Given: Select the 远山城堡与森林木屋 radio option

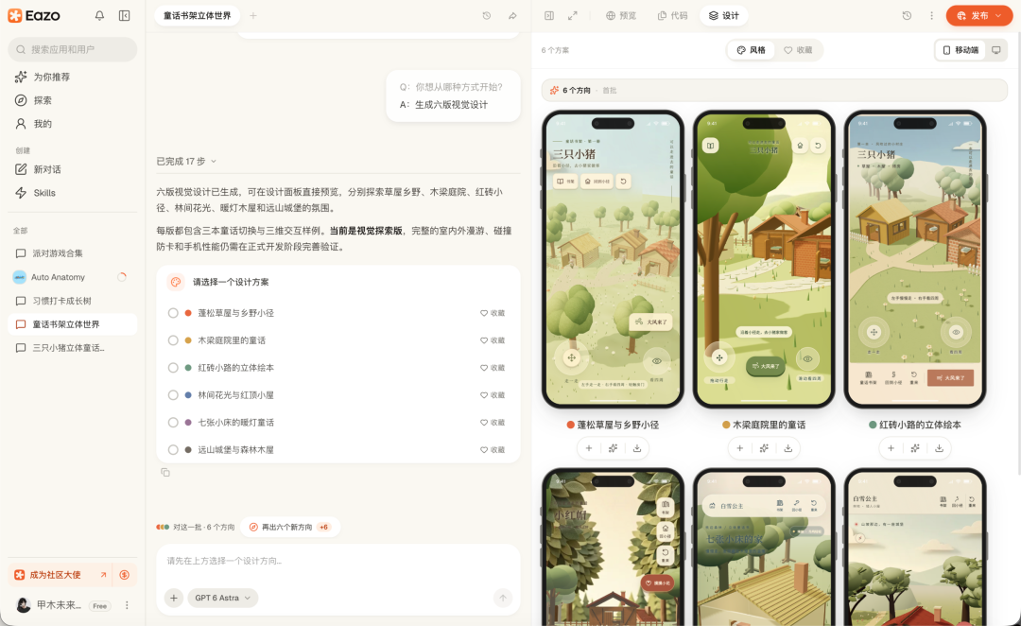Looking at the screenshot, I should (x=173, y=450).
